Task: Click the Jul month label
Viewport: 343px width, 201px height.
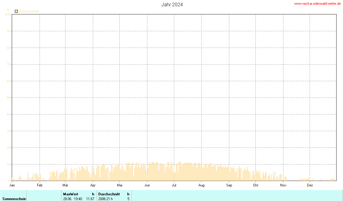Action: point(174,185)
